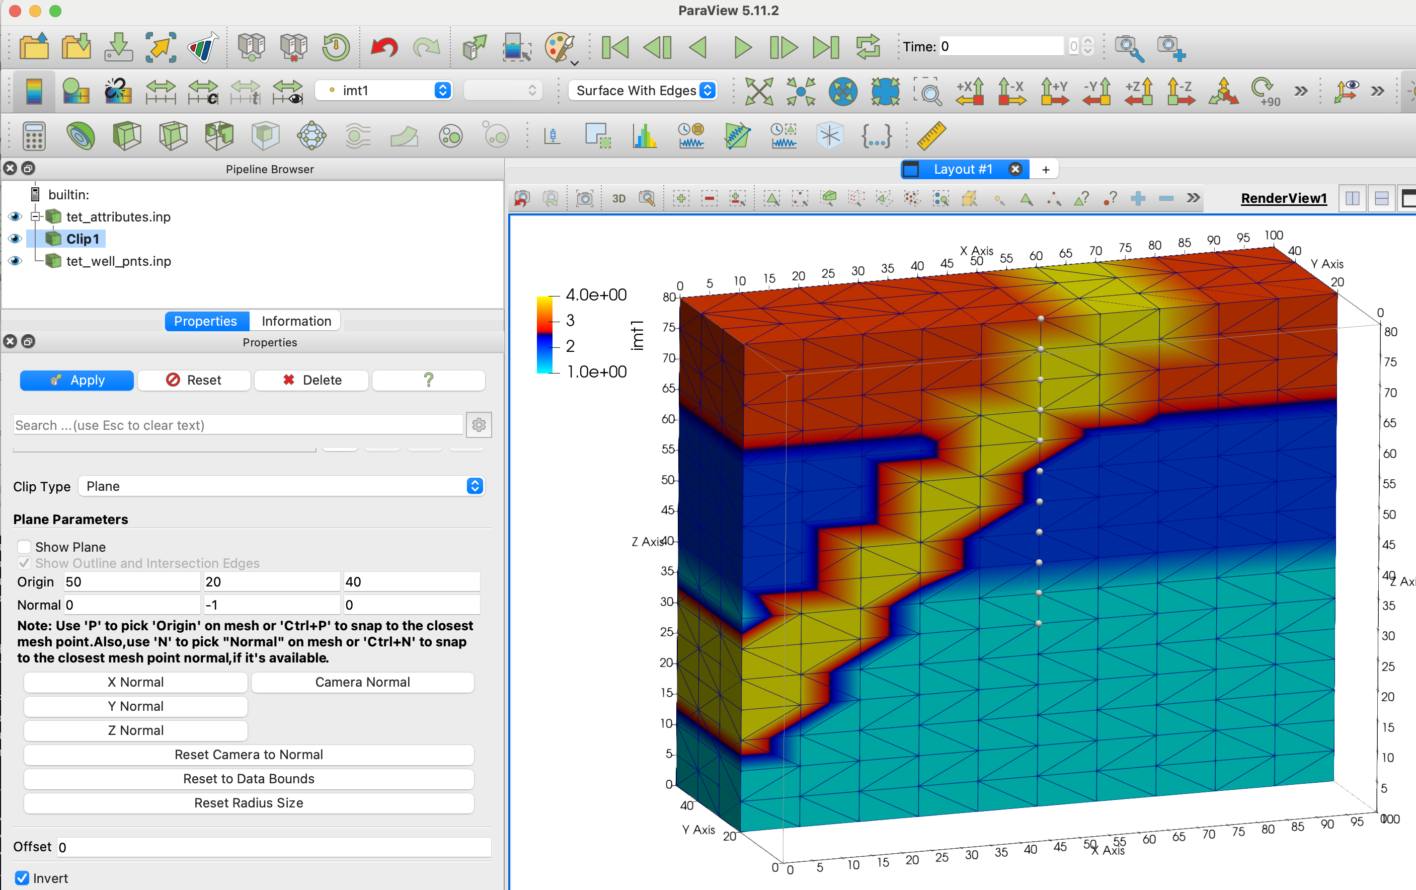Toggle Color Legend Visibility icon
The image size is (1416, 890).
point(34,91)
